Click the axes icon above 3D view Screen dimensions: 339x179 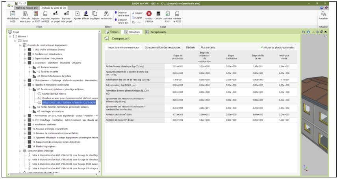coord(313,32)
